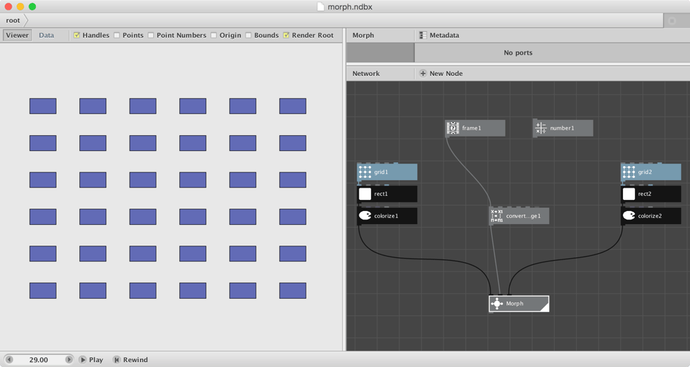This screenshot has width=690, height=367.
Task: Click the Metadata icon
Action: 423,35
